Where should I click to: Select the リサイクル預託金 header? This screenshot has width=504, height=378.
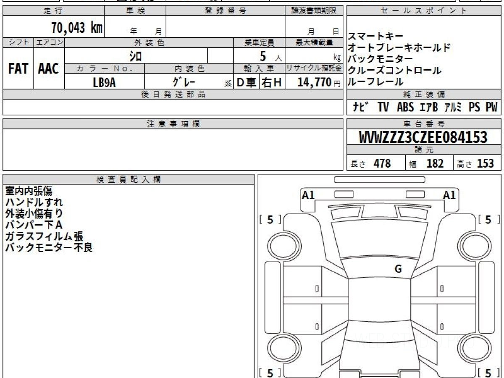point(314,68)
